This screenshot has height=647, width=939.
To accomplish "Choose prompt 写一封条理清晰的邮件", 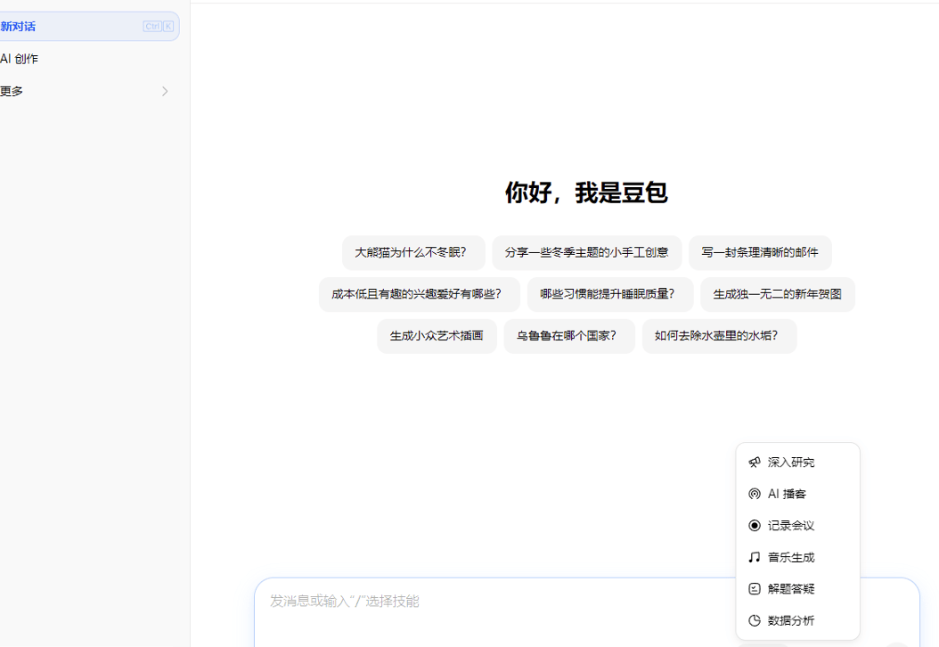I will click(x=760, y=253).
